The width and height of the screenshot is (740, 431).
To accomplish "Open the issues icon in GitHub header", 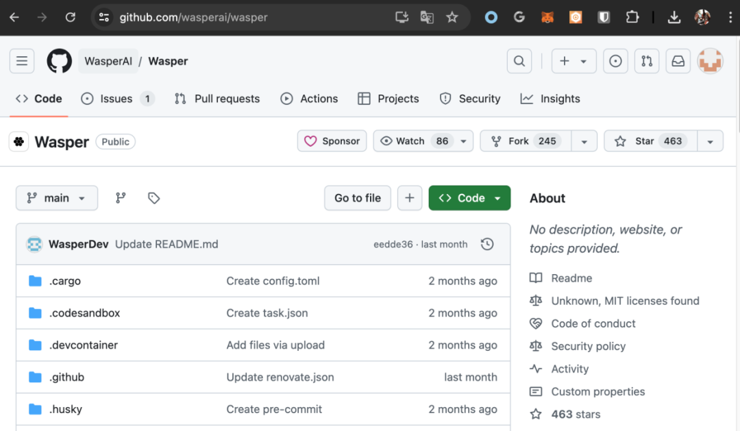I will click(615, 61).
